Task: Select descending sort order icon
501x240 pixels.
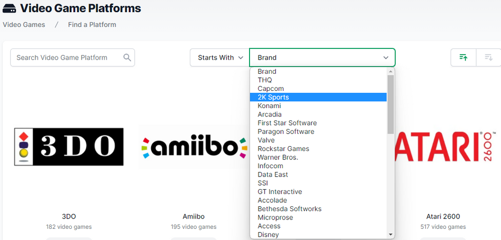Action: [488, 58]
